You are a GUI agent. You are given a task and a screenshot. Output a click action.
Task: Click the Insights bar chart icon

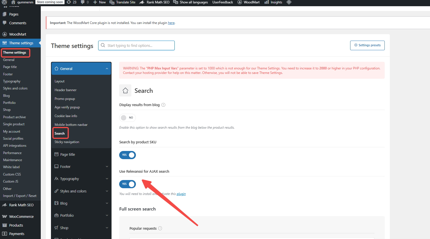267,2
